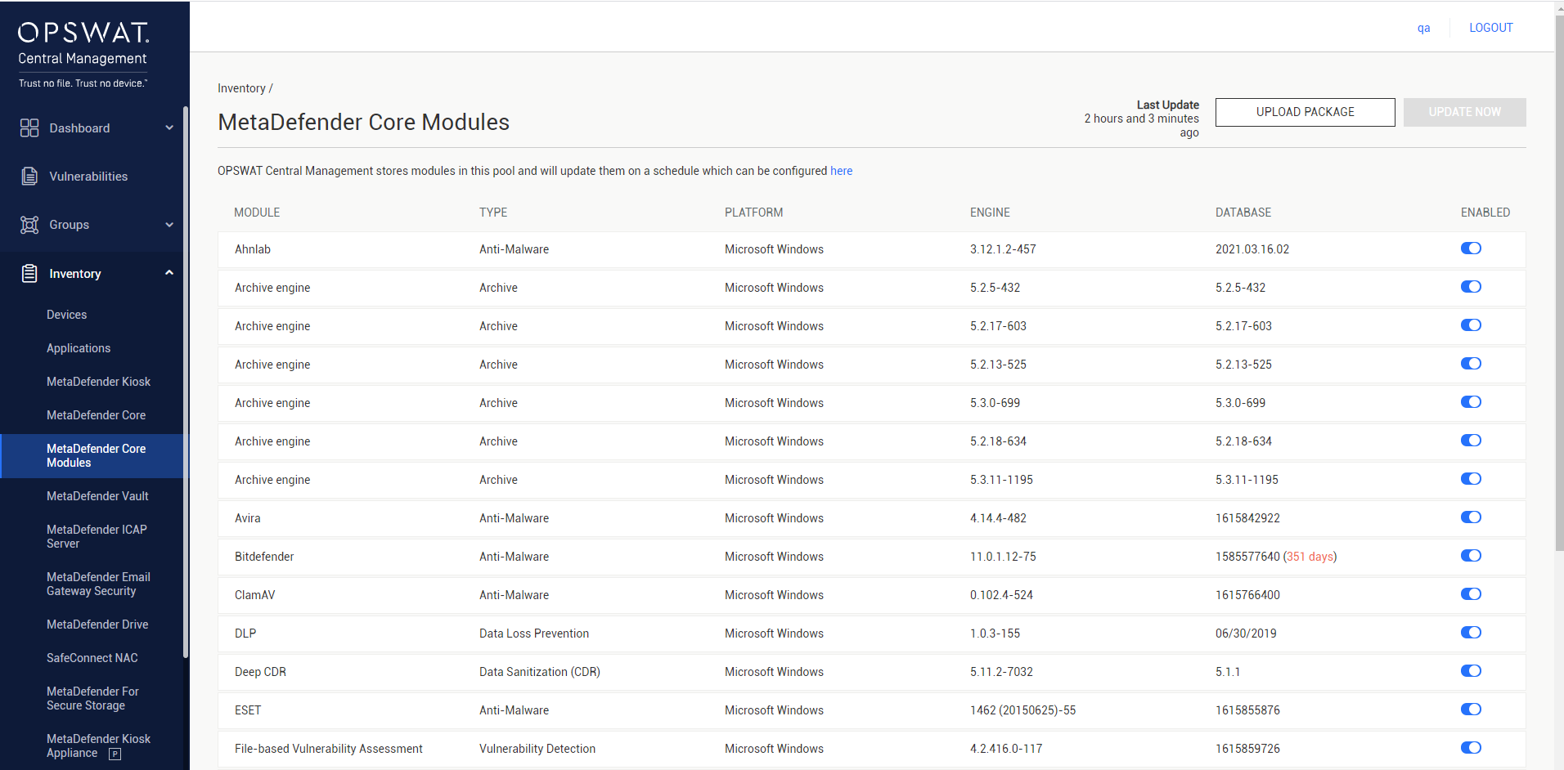This screenshot has height=770, width=1564.
Task: Click the Avira database 1615842922
Action: coord(1247,518)
